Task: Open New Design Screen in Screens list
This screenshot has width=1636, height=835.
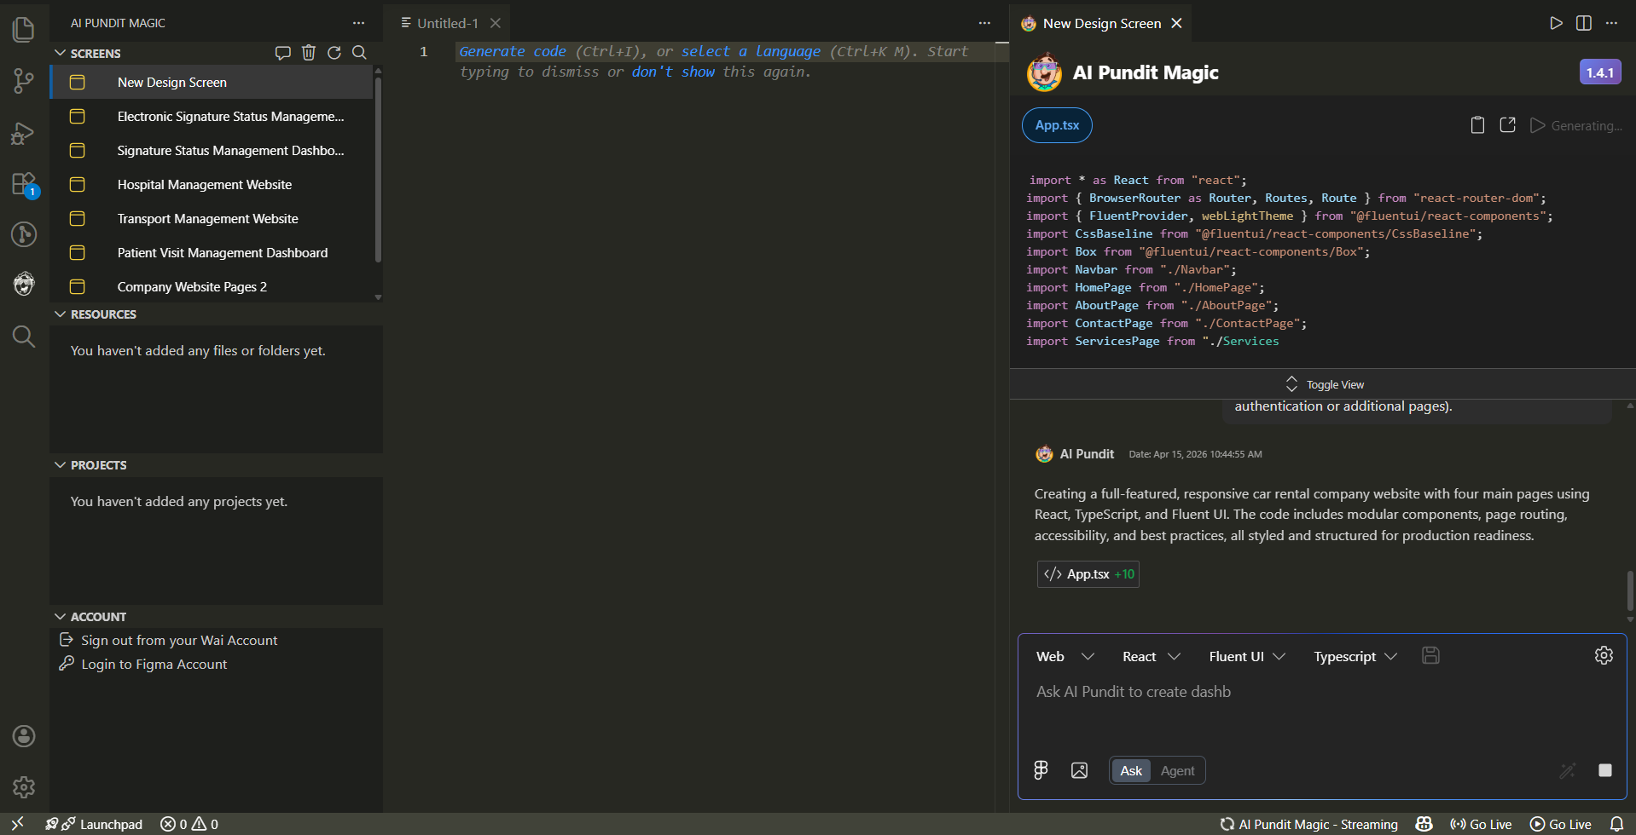Action: 212,83
